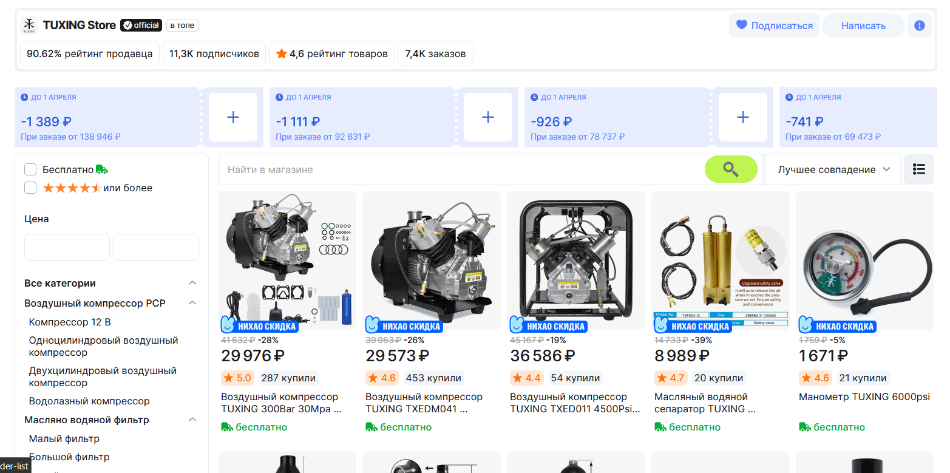This screenshot has width=950, height=473.
Task: Open the 300Bar compressor with accessories image
Action: click(x=287, y=260)
